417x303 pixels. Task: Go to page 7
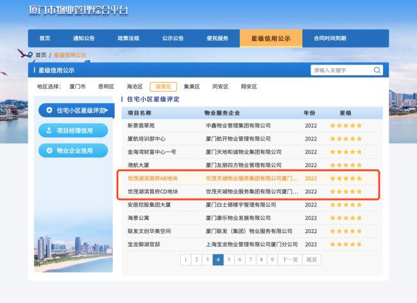250,259
